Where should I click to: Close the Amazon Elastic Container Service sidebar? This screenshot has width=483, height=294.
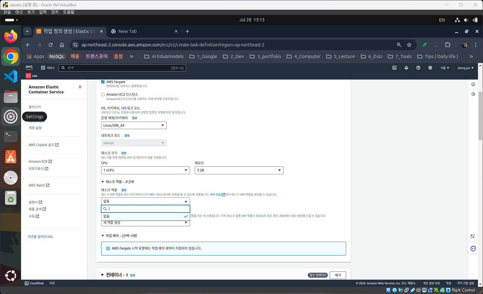tap(80, 87)
